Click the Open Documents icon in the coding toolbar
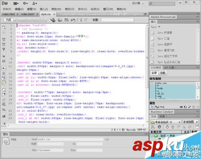The width and height of the screenshot is (201, 159). (x=4, y=27)
